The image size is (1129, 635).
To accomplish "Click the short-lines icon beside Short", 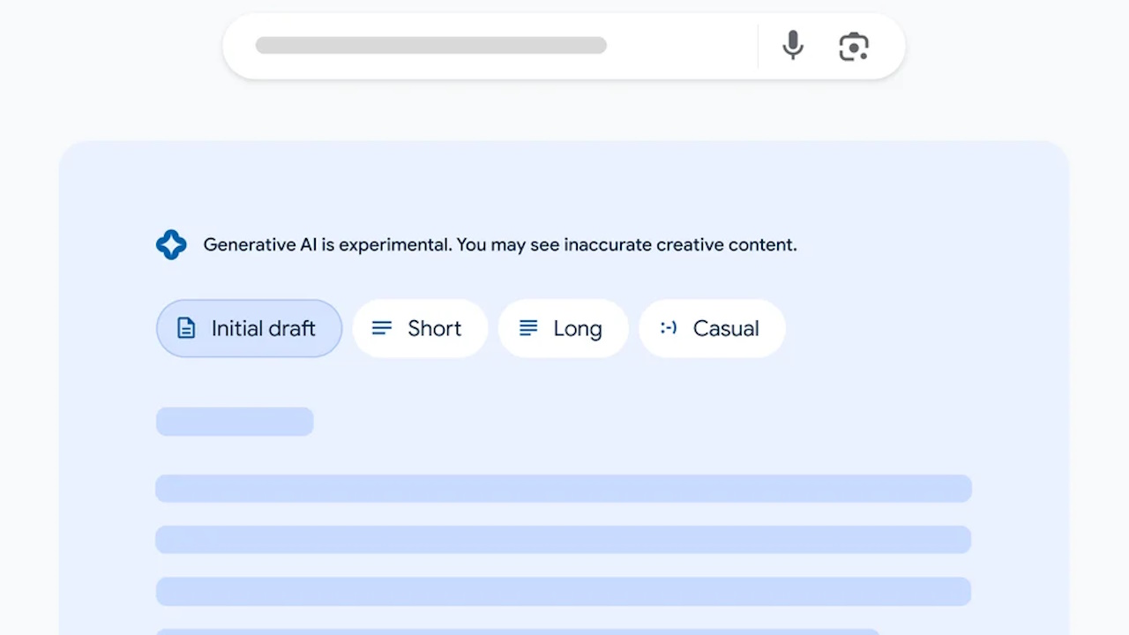I will (x=382, y=328).
